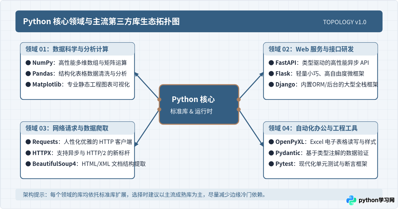The height and width of the screenshot is (209, 398).
Task: Select the Django list row
Action: click(x=323, y=84)
